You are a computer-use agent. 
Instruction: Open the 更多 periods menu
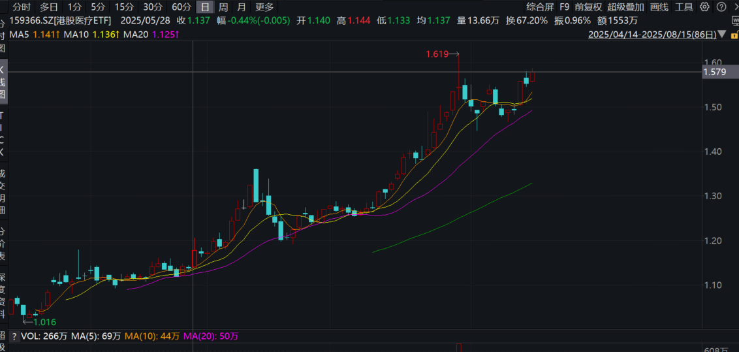point(264,7)
